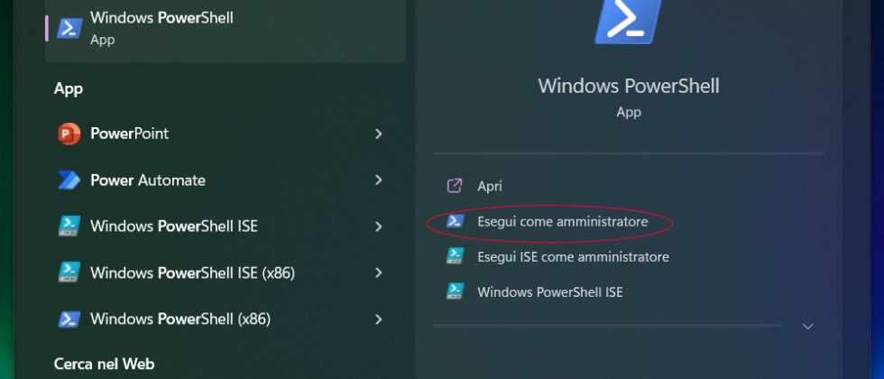
Task: Click the large Windows PowerShell logo
Action: [x=628, y=20]
